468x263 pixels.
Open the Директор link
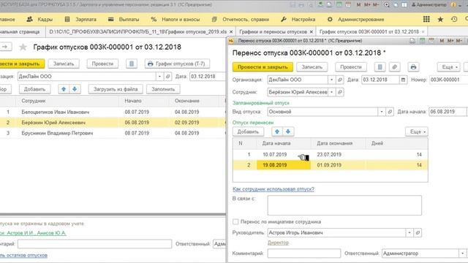[278, 243]
